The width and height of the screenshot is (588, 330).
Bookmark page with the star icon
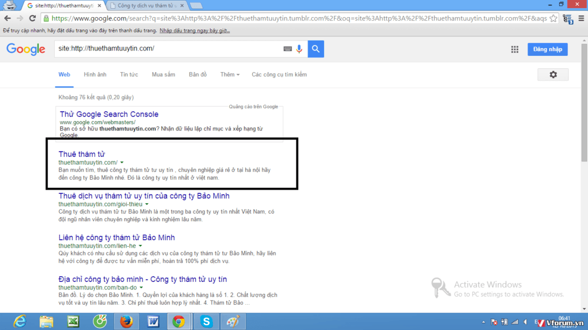coord(553,18)
